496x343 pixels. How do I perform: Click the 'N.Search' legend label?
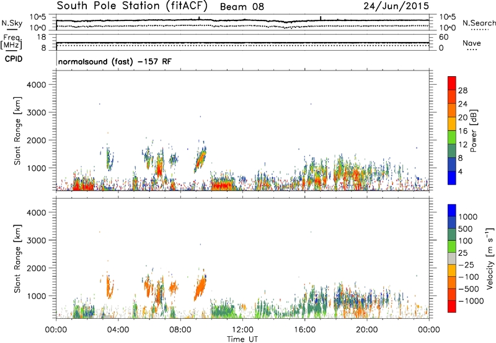(x=479, y=23)
